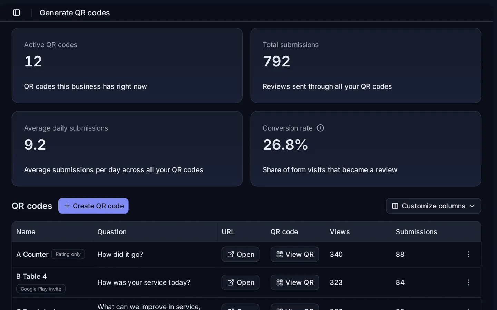The width and height of the screenshot is (497, 310).
Task: Click the 323 views value
Action: (x=336, y=282)
